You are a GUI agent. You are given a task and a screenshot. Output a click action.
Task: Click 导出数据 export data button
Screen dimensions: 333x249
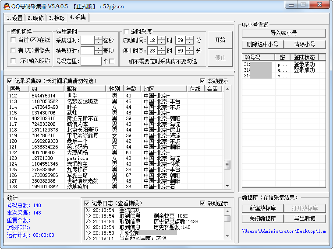pyautogui.click(x=305, y=218)
